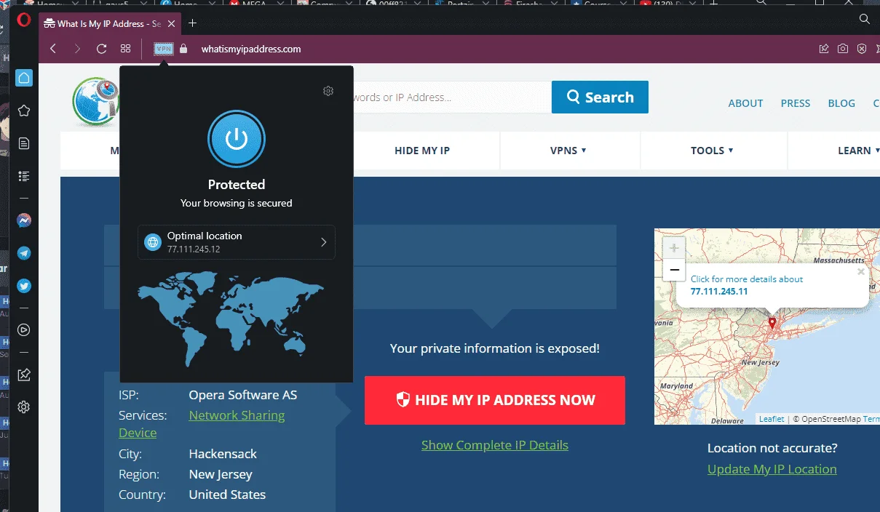Screen dimensions: 880x512
Task: Open Twitter in the sidebar
Action: click(24, 286)
